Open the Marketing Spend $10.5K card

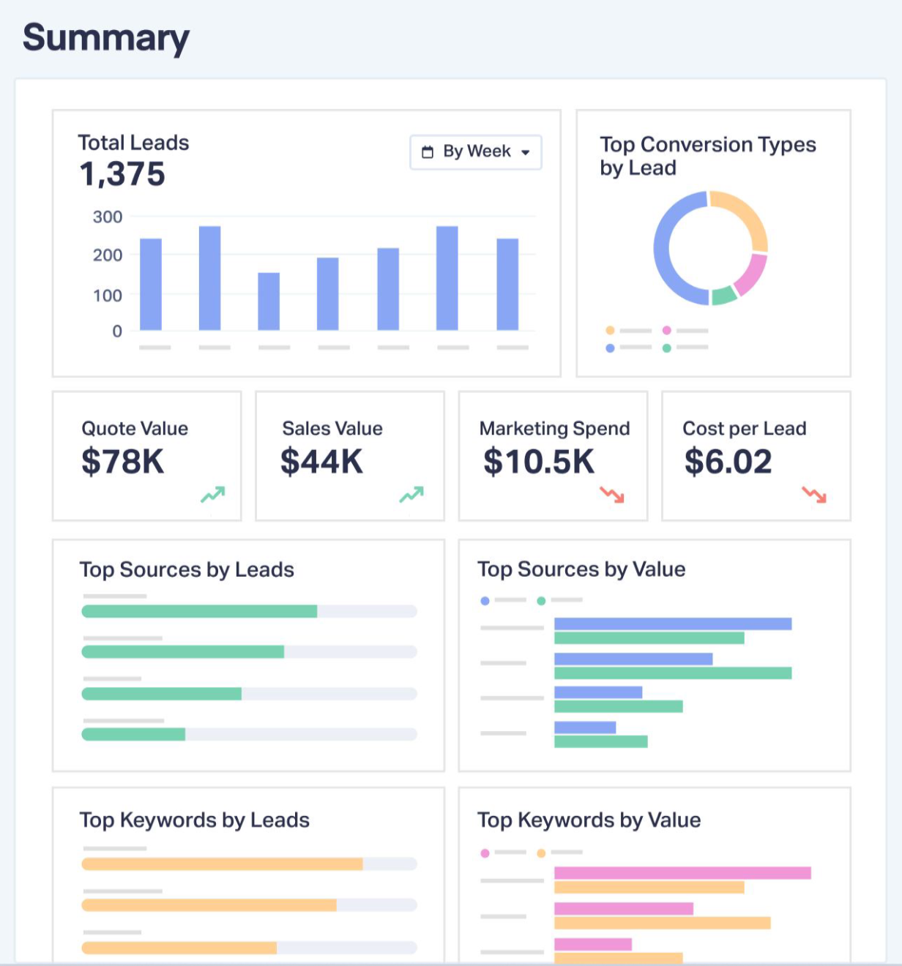click(553, 455)
